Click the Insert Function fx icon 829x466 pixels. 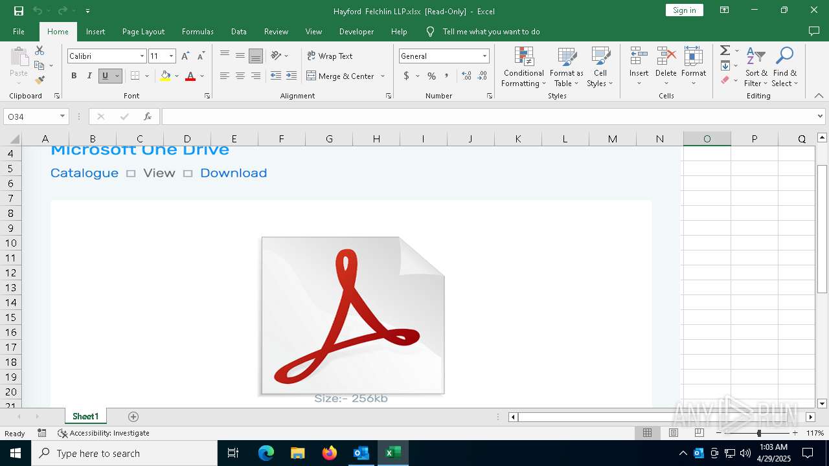(148, 116)
